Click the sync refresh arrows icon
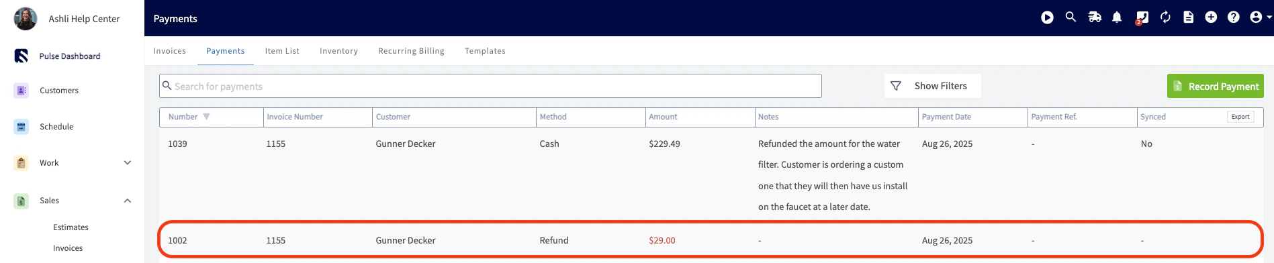This screenshot has width=1274, height=263. coord(1165,17)
